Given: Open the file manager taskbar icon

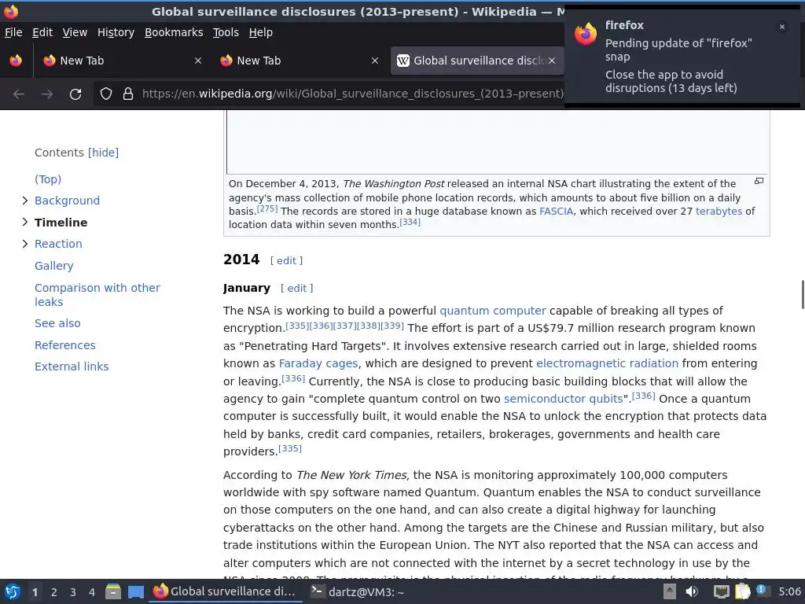Looking at the screenshot, I should [113, 591].
